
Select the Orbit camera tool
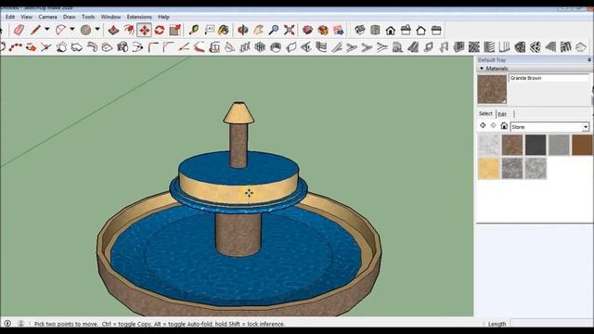pyautogui.click(x=243, y=30)
